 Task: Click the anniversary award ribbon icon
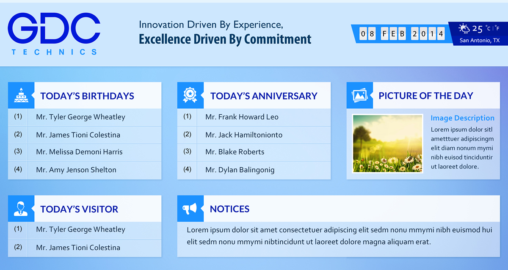coord(190,95)
